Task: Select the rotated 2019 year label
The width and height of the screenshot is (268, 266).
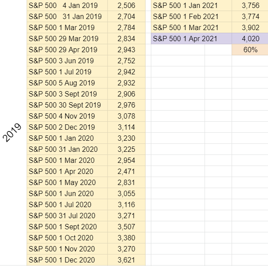Action: 12,132
